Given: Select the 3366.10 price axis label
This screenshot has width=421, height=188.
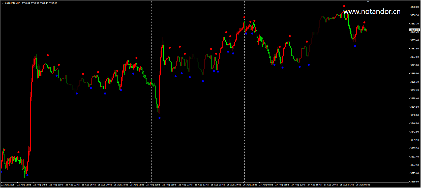Looking at the screenshot, I should (414, 82).
